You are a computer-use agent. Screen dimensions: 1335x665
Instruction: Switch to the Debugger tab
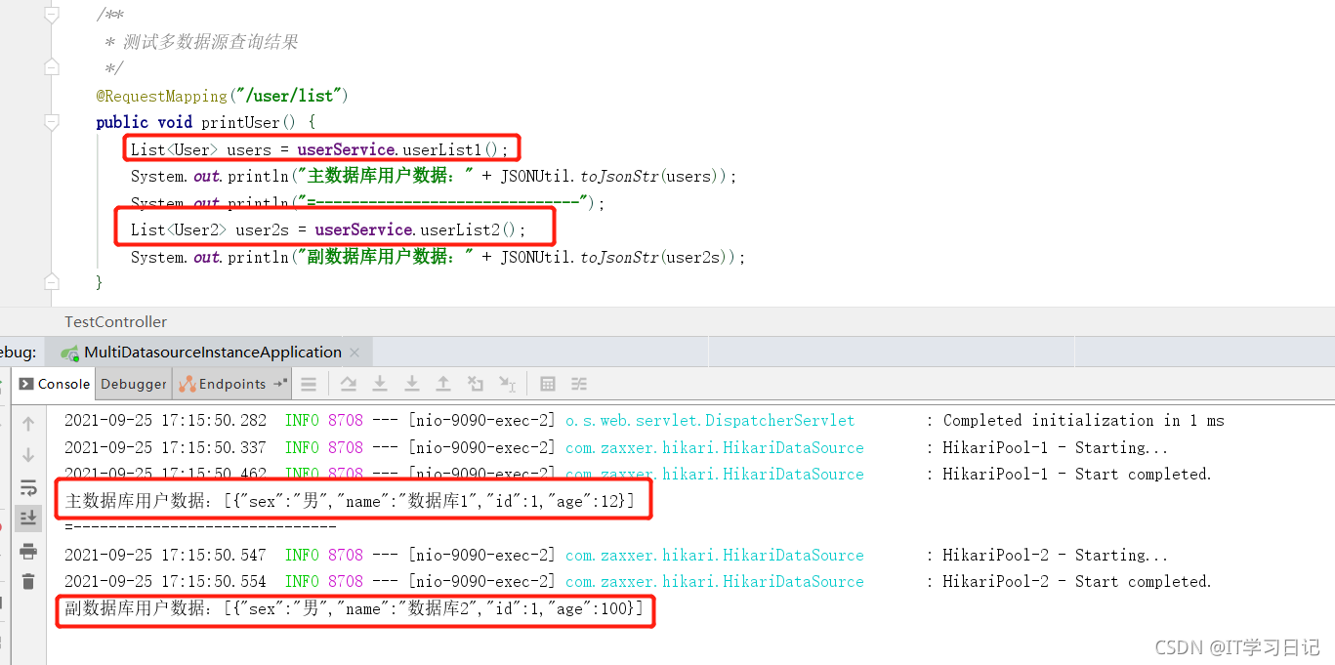(134, 385)
